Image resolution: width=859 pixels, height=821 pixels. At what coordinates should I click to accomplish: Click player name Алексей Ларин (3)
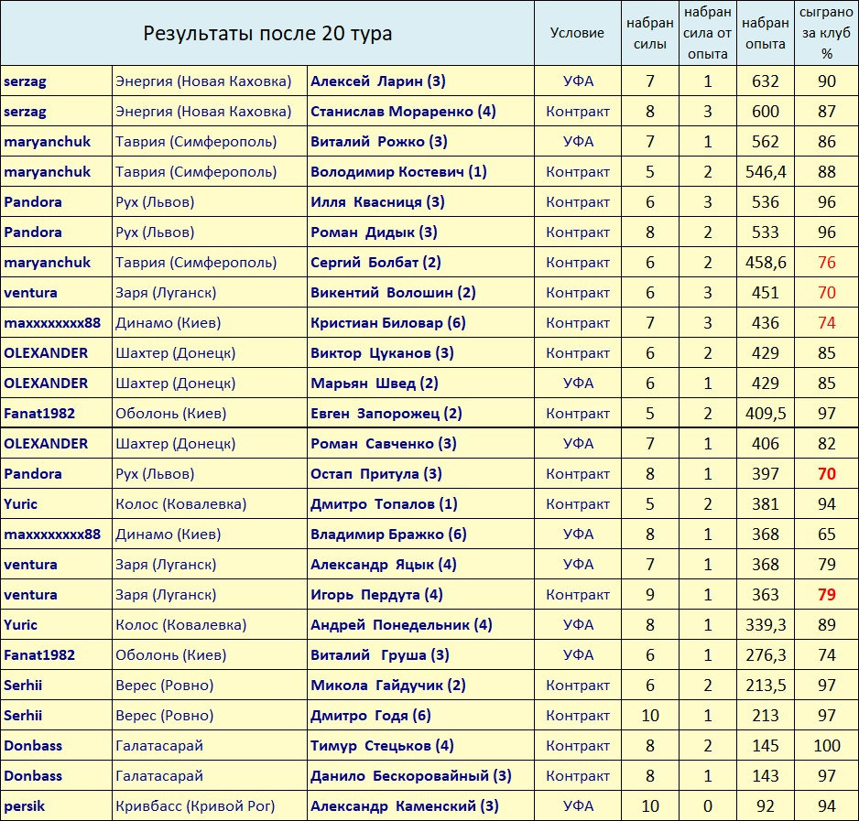(378, 81)
